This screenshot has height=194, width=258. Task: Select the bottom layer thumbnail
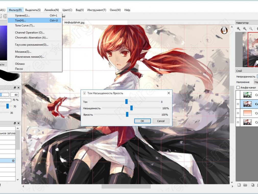click(x=248, y=122)
